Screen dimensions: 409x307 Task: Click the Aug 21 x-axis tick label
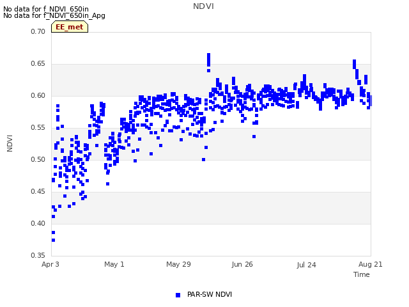371,264
